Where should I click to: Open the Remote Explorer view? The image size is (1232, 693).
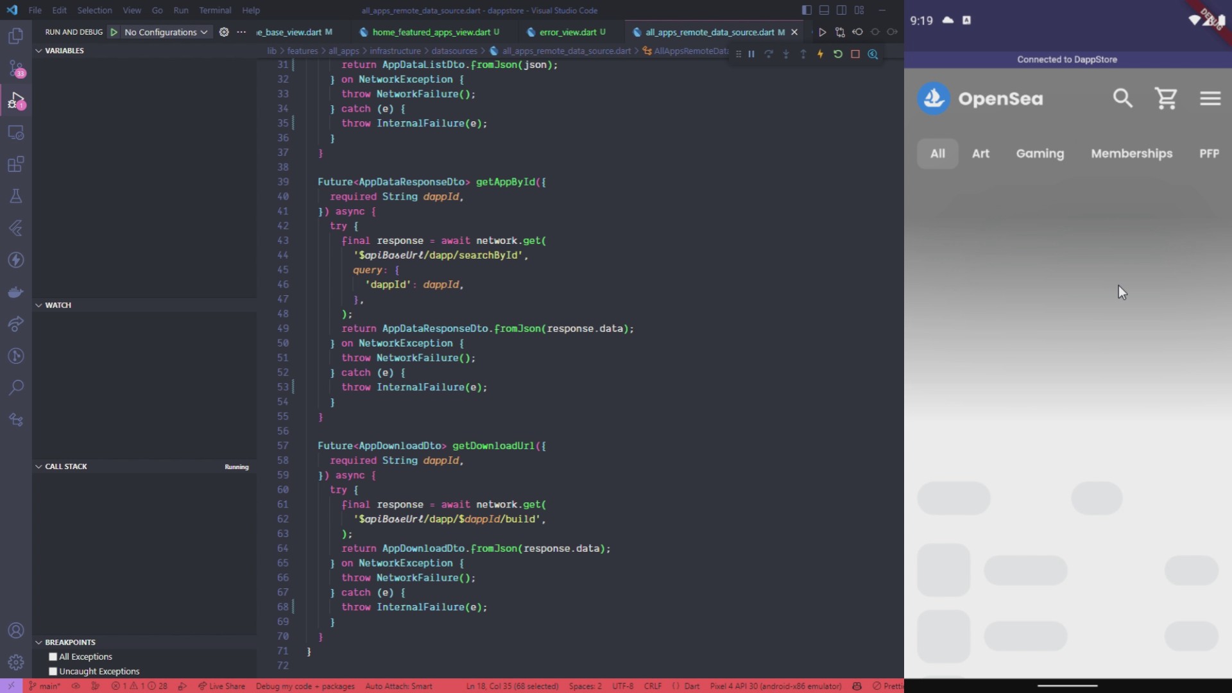[15, 132]
